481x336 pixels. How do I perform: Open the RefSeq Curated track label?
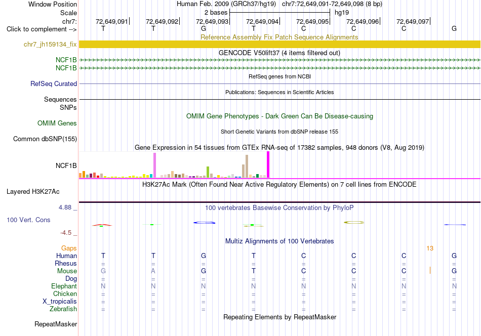(54, 83)
